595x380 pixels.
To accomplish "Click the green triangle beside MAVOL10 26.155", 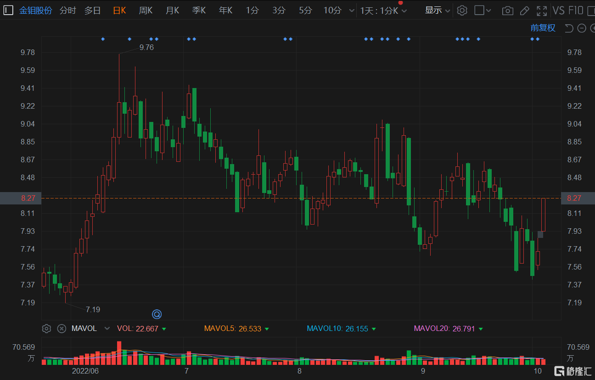I will pyautogui.click(x=374, y=329).
